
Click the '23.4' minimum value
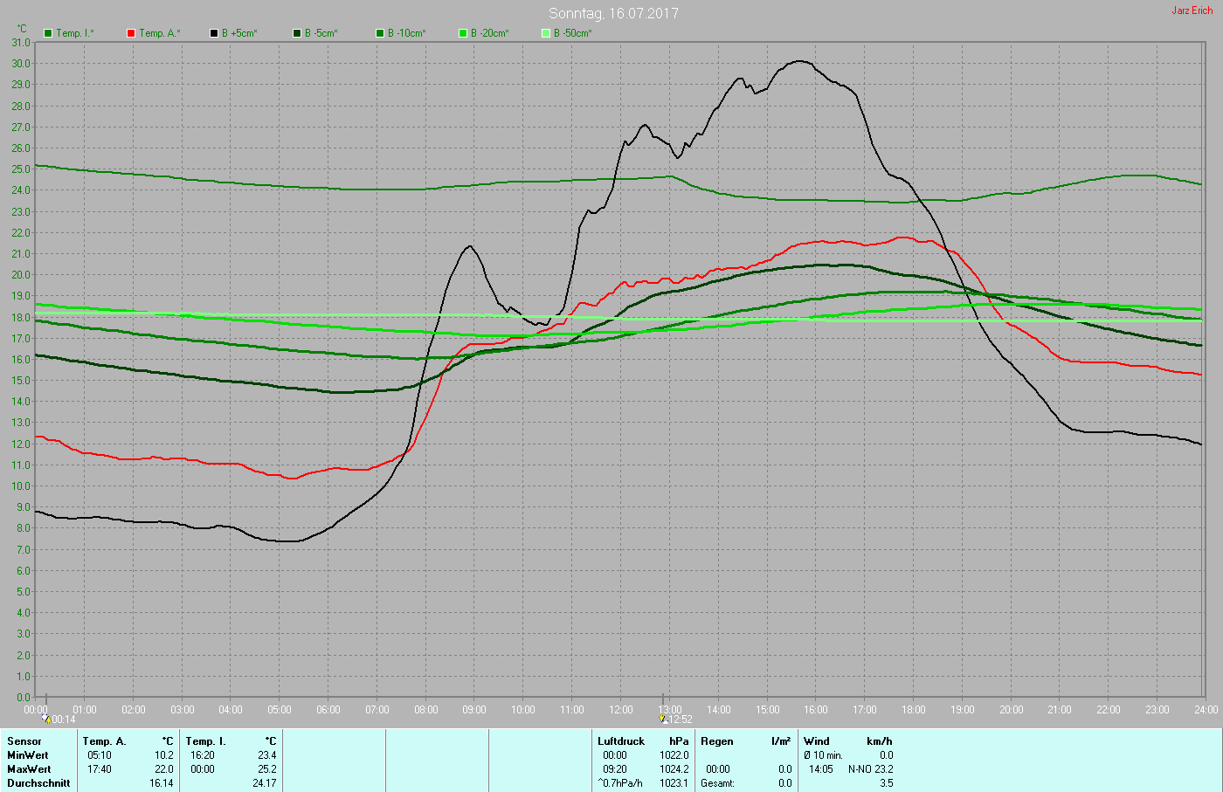pos(267,755)
